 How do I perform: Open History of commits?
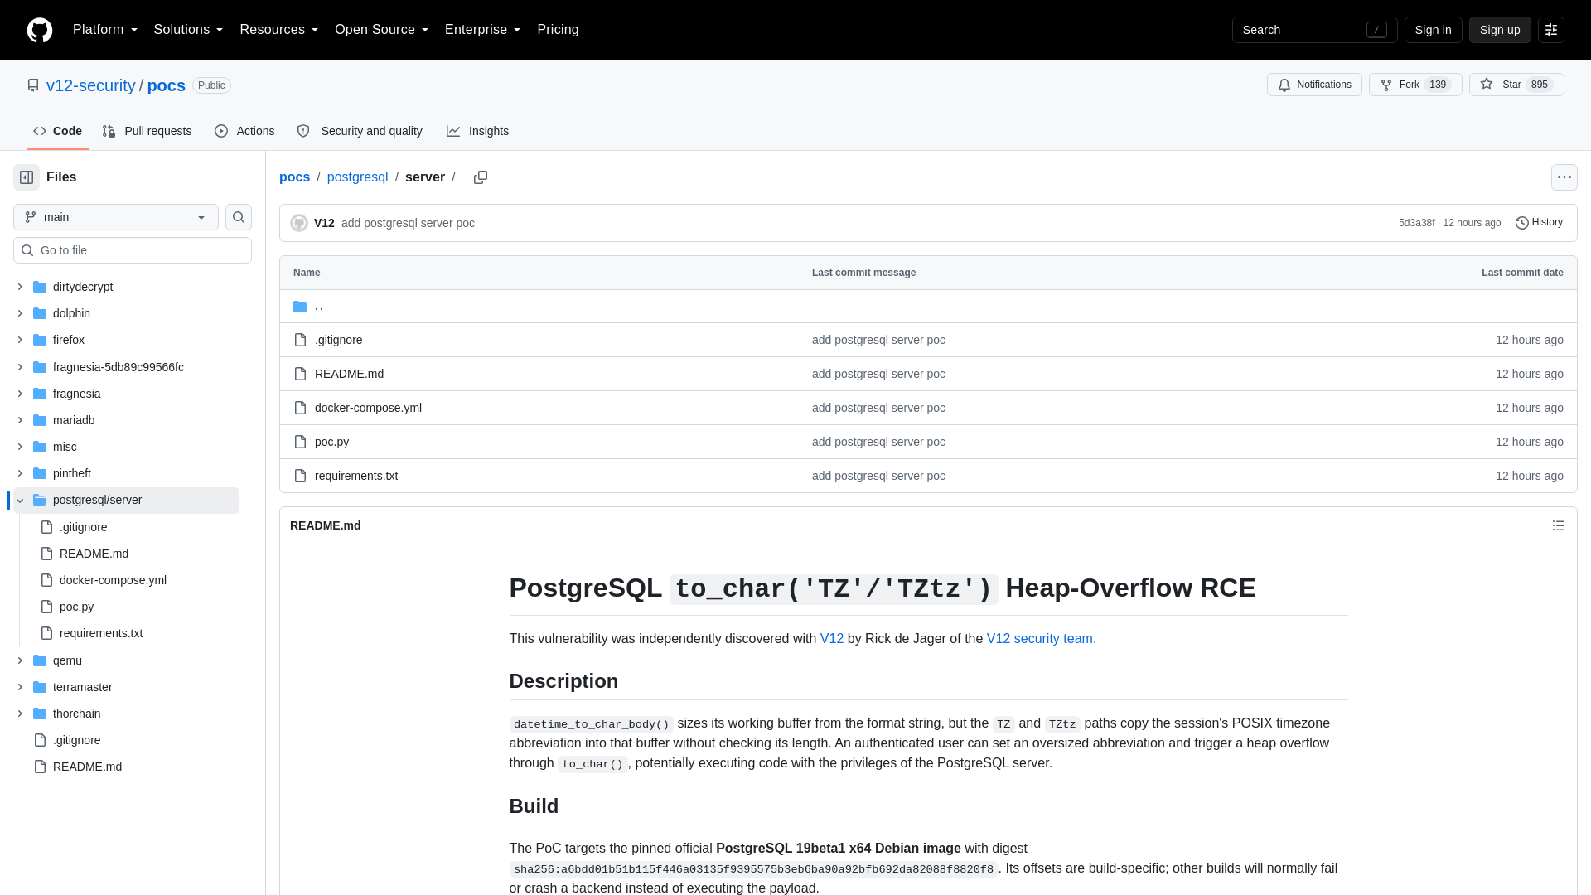[x=1539, y=222]
